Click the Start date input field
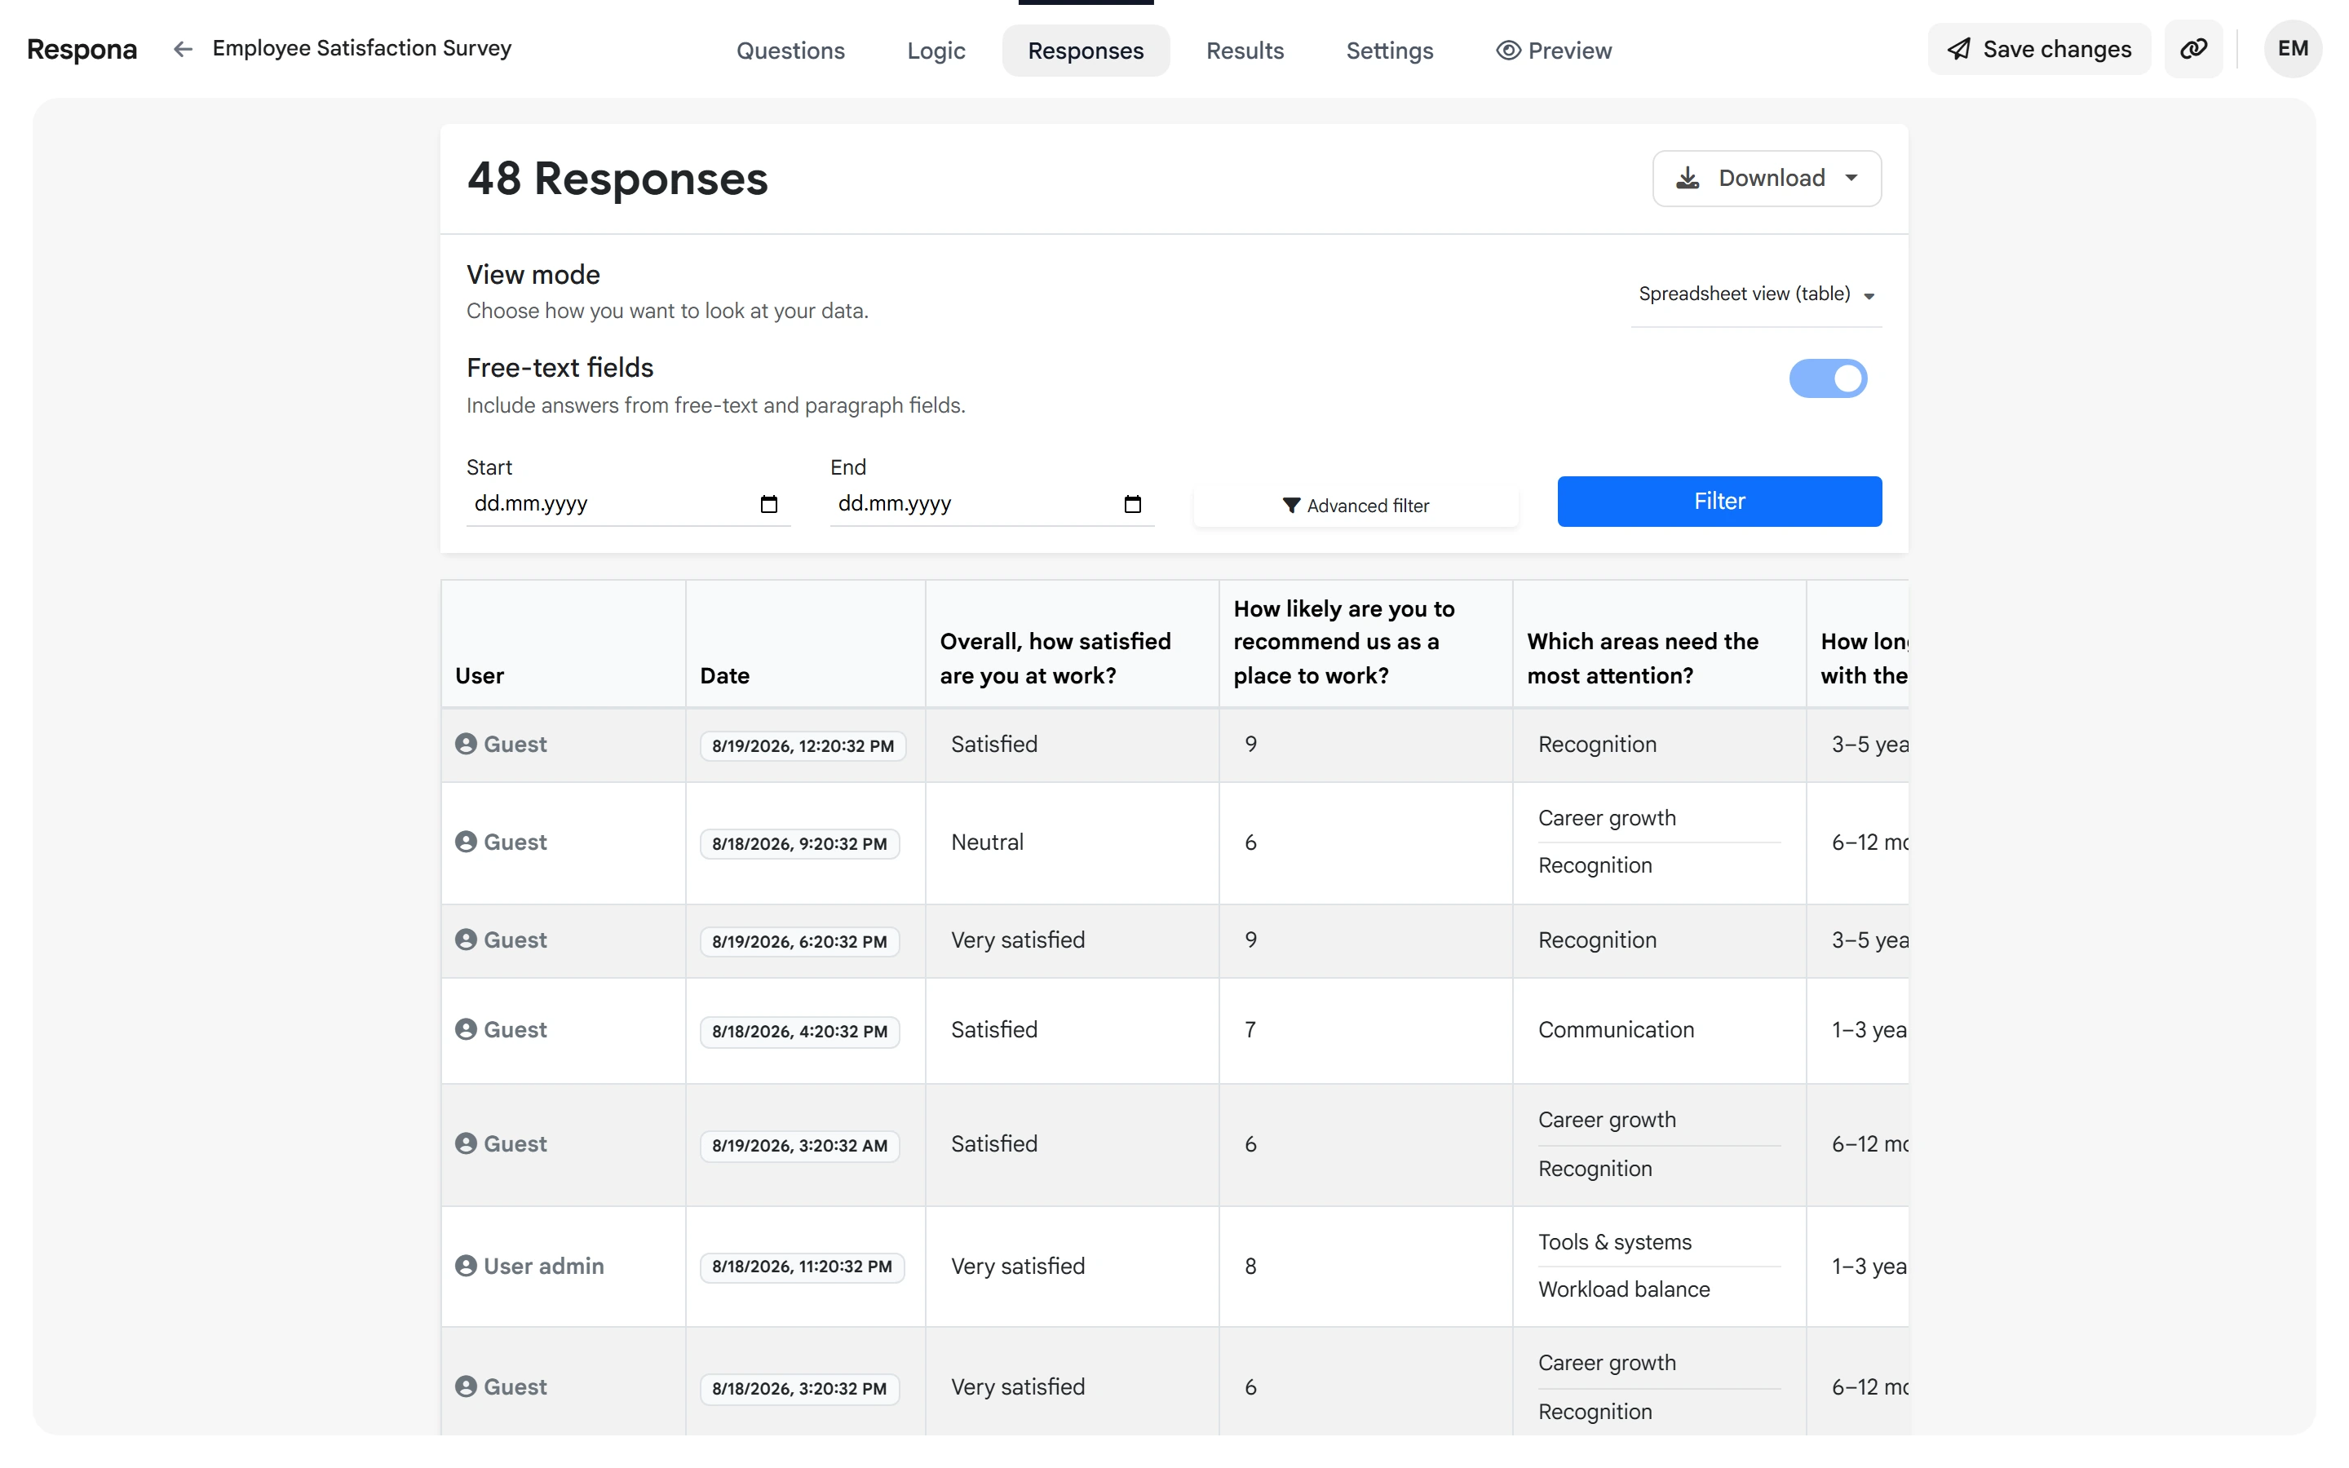Screen dimensions: 2349x1468 point(628,504)
